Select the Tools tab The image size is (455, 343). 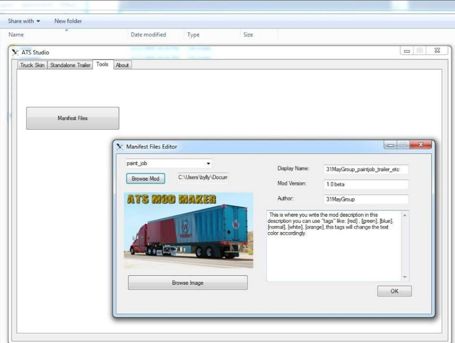pos(102,64)
